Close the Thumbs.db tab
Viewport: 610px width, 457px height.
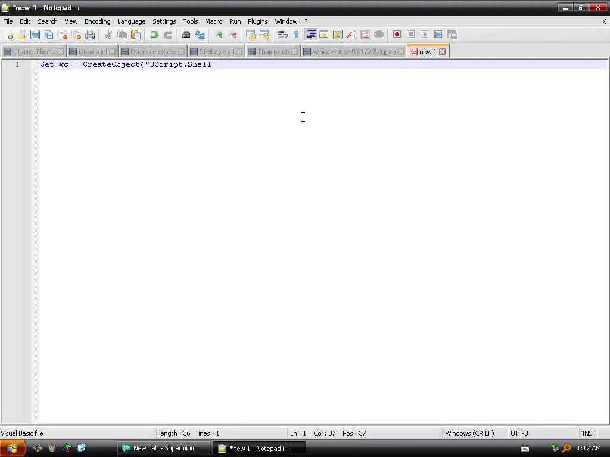[x=294, y=52]
